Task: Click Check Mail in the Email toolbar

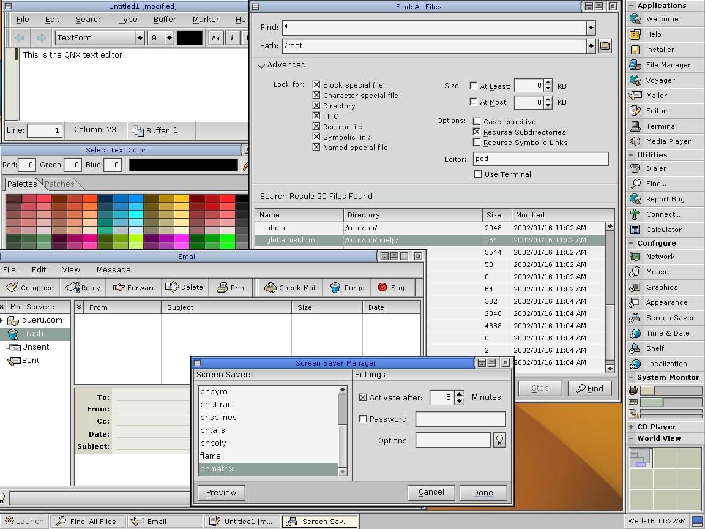Action: pos(291,288)
